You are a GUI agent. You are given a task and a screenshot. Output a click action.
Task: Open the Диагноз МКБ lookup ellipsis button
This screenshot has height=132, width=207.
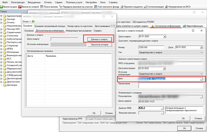(x=162, y=108)
